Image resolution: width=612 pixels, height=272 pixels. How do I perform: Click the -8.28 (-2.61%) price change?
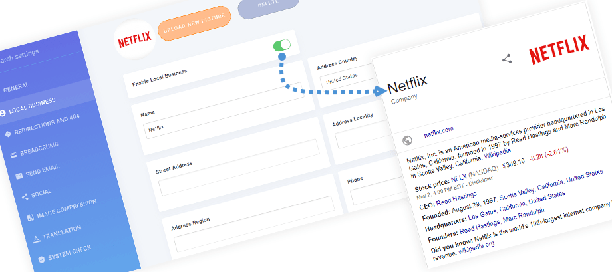tap(549, 154)
